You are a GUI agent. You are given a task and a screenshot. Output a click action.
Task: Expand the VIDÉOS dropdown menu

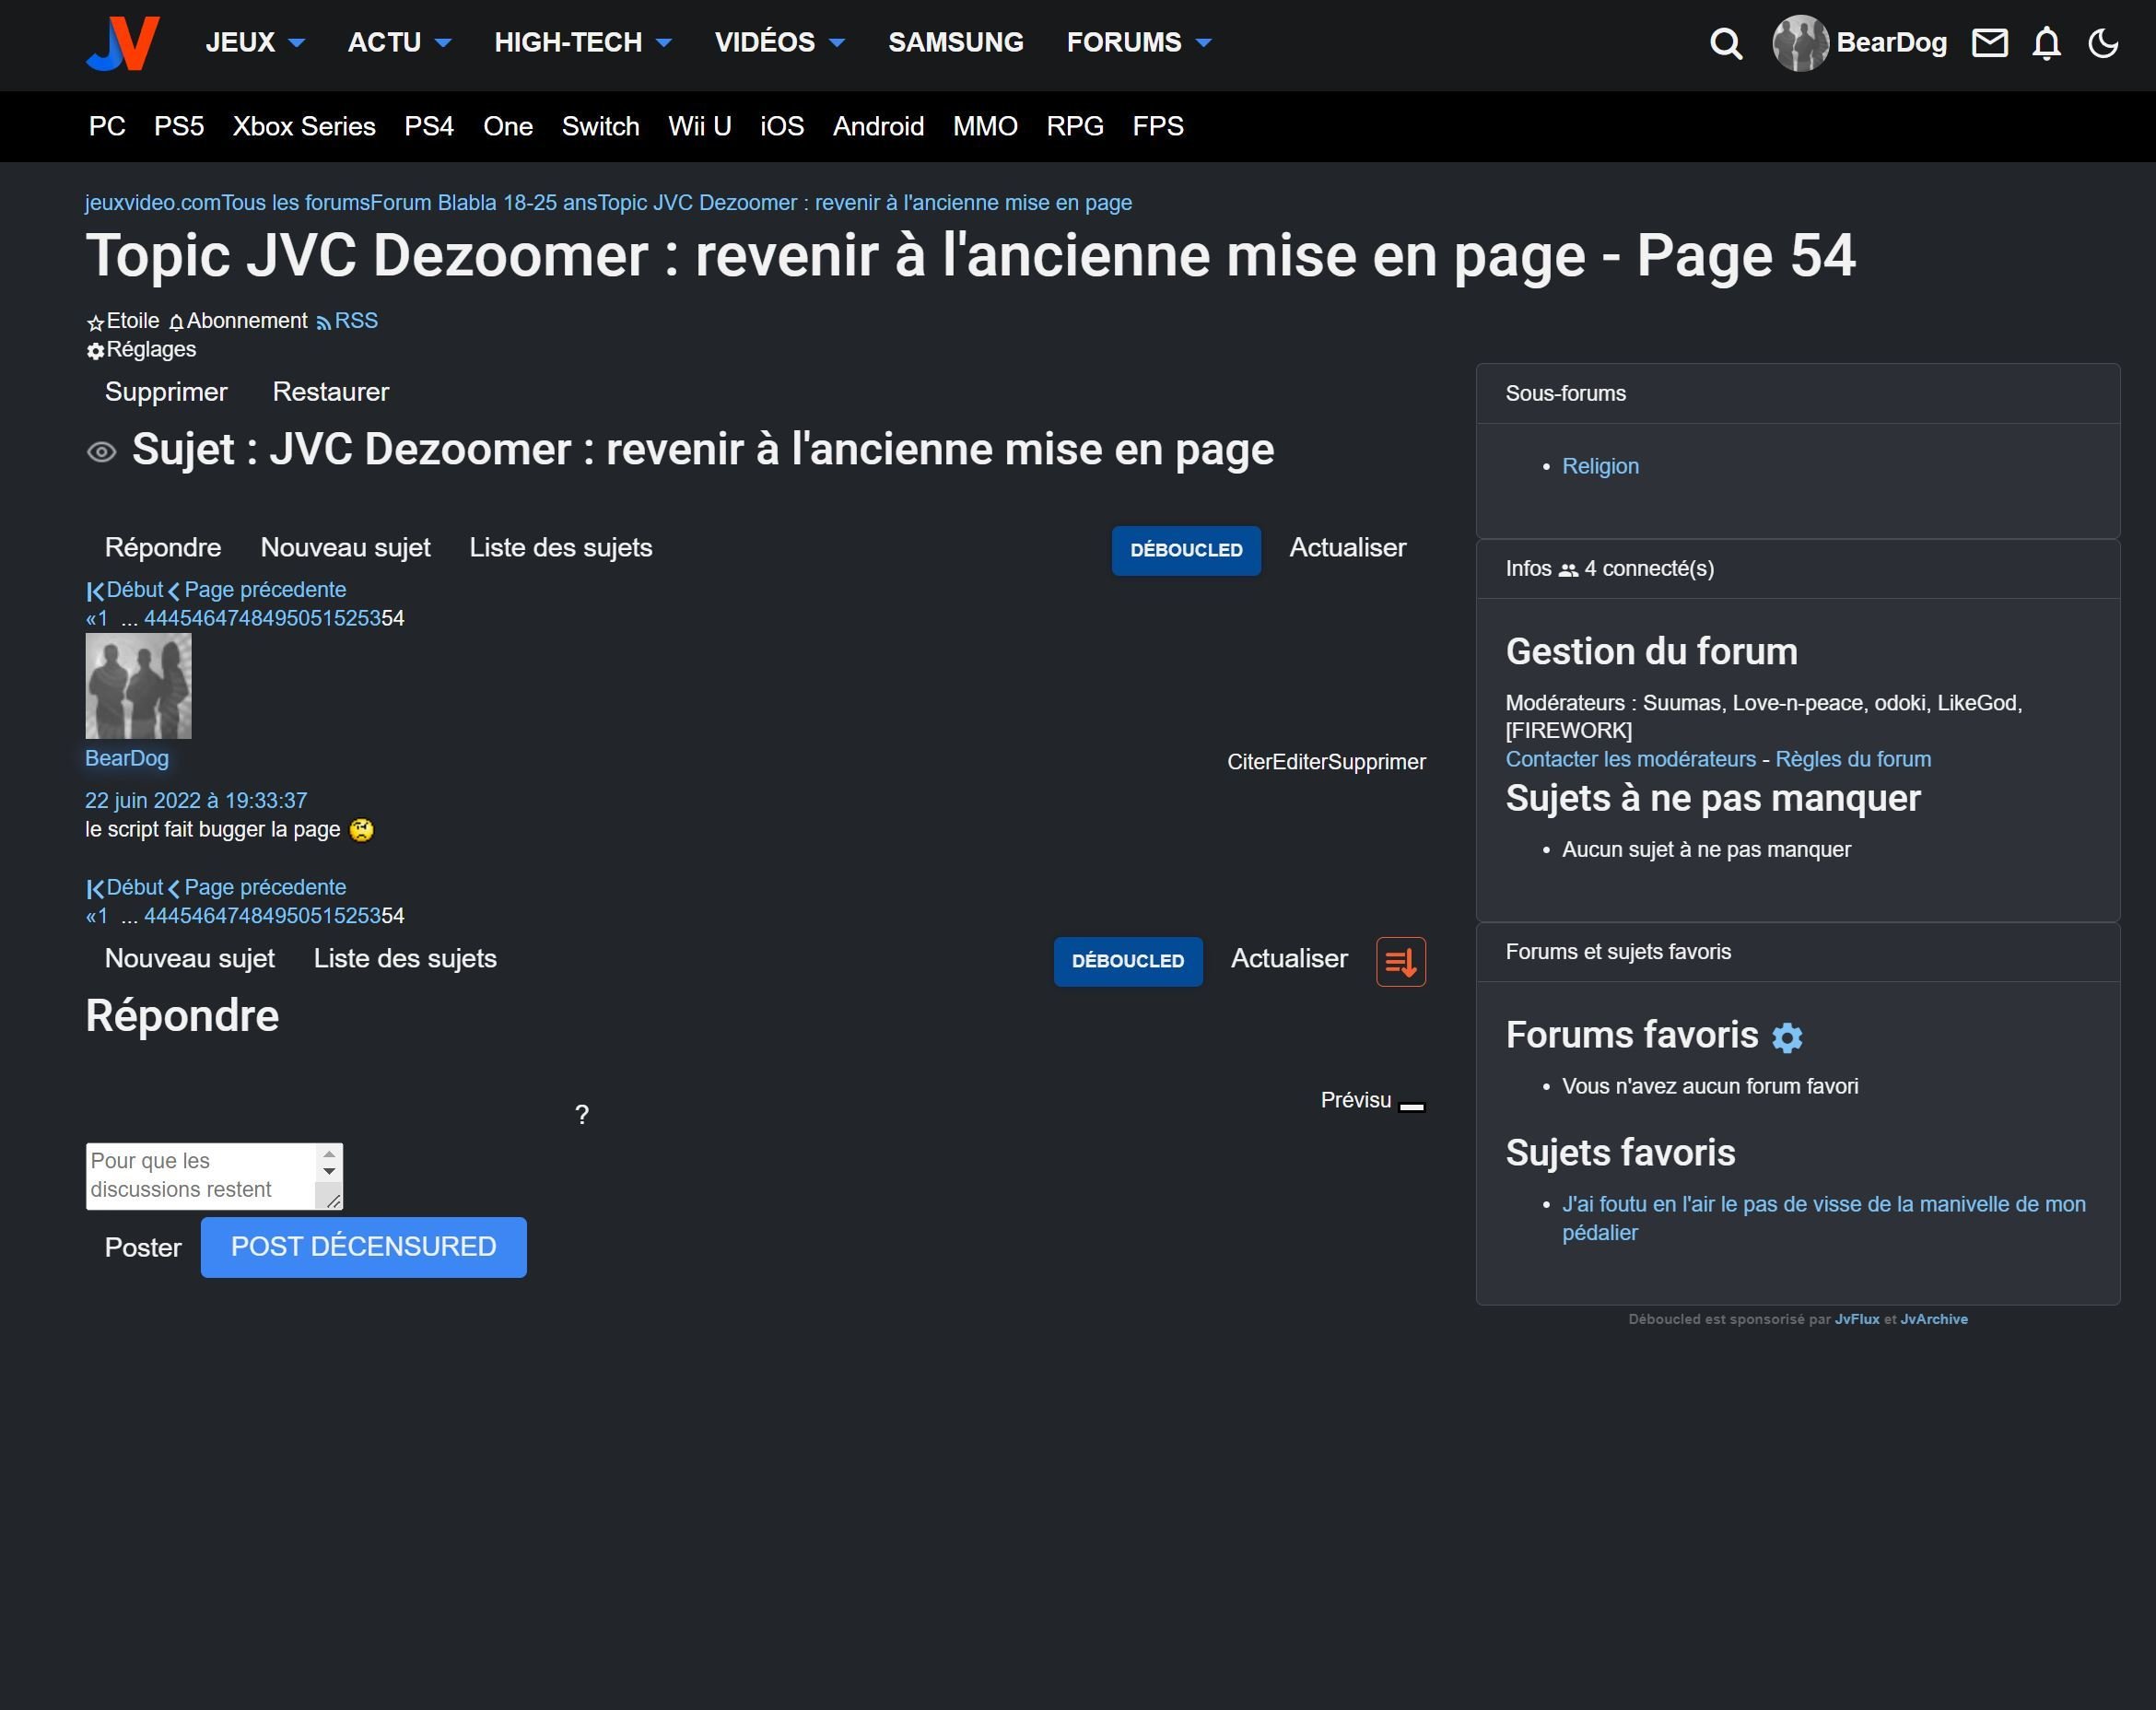pyautogui.click(x=780, y=43)
